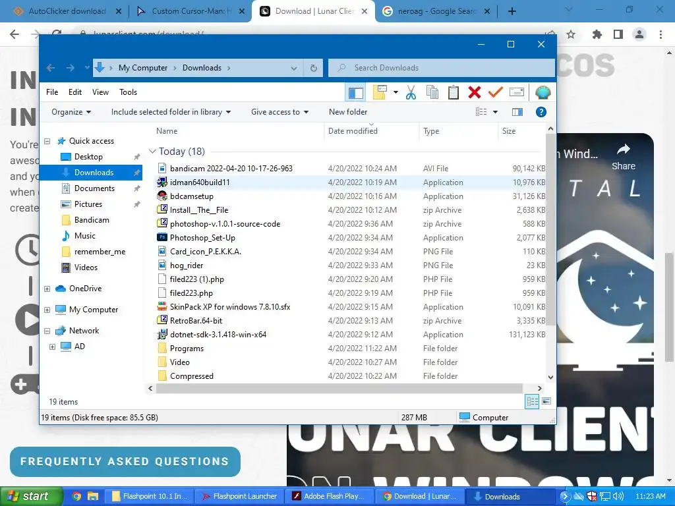Open Desktop in Quick access
The height and width of the screenshot is (506, 675).
click(x=88, y=157)
